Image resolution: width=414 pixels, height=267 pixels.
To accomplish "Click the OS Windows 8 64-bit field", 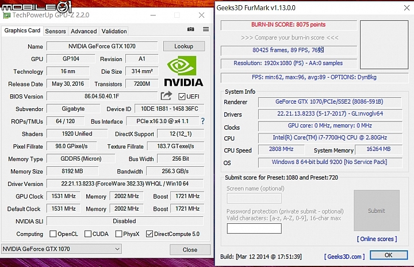I will point(330,162).
